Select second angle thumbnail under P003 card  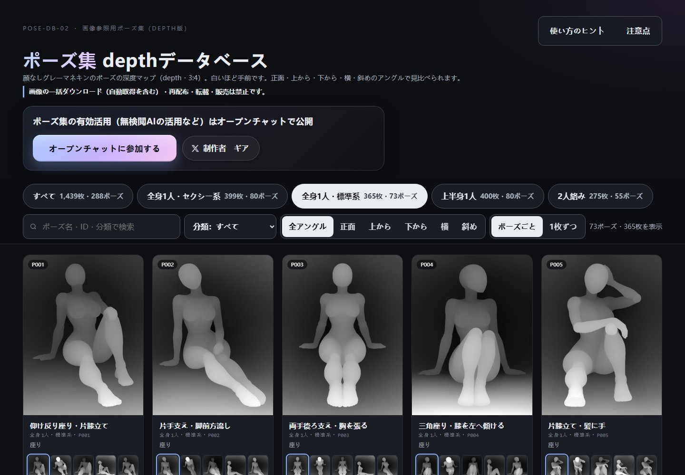click(x=320, y=465)
